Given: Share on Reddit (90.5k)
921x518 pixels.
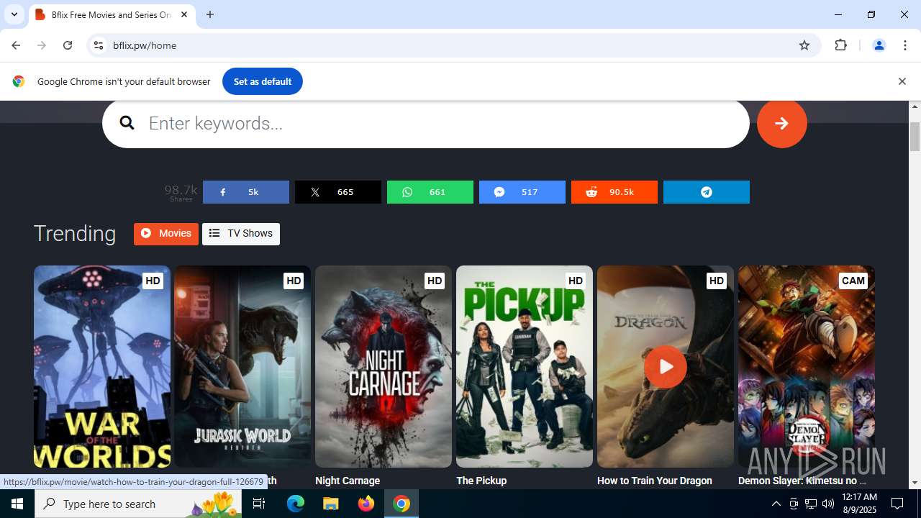Looking at the screenshot, I should tap(614, 192).
